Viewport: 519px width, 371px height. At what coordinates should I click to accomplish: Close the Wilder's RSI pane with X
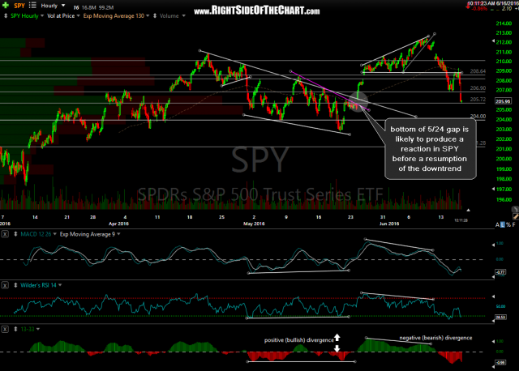coord(5,285)
